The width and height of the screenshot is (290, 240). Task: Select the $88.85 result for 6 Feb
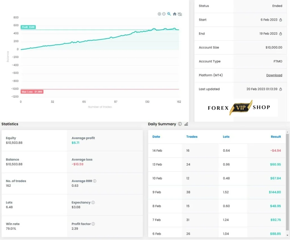[x=275, y=234]
